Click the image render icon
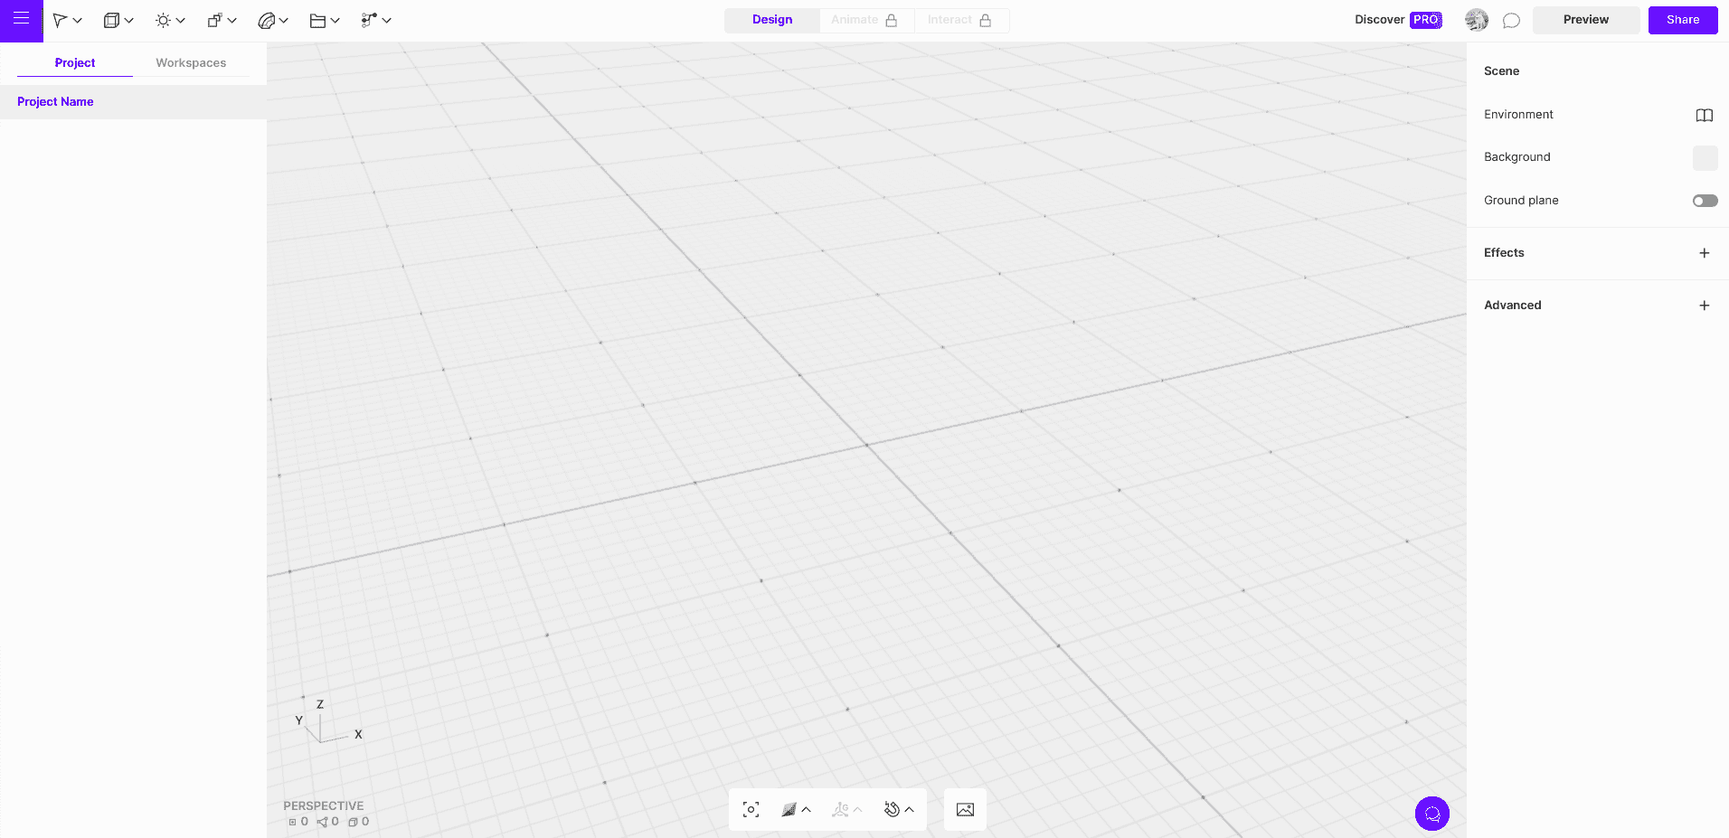The image size is (1729, 838). coord(965,810)
